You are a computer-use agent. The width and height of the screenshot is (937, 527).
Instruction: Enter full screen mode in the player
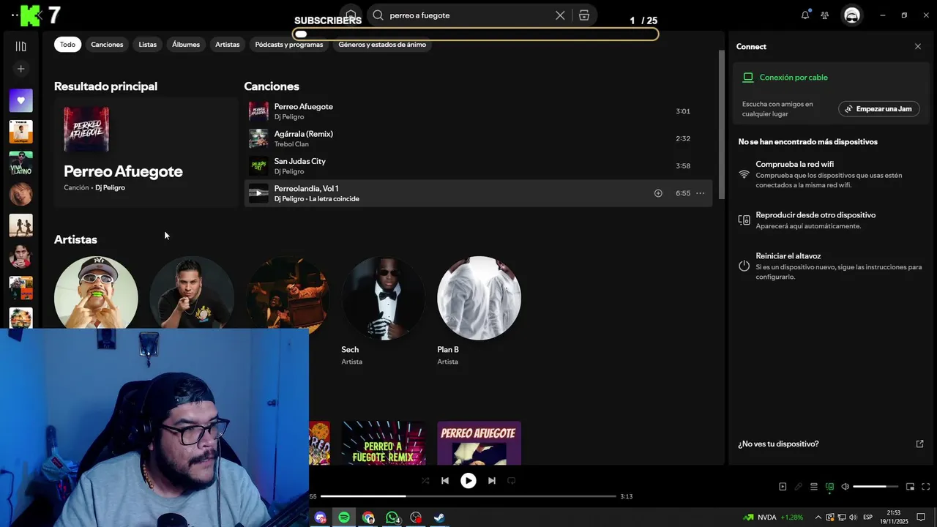coord(925,487)
